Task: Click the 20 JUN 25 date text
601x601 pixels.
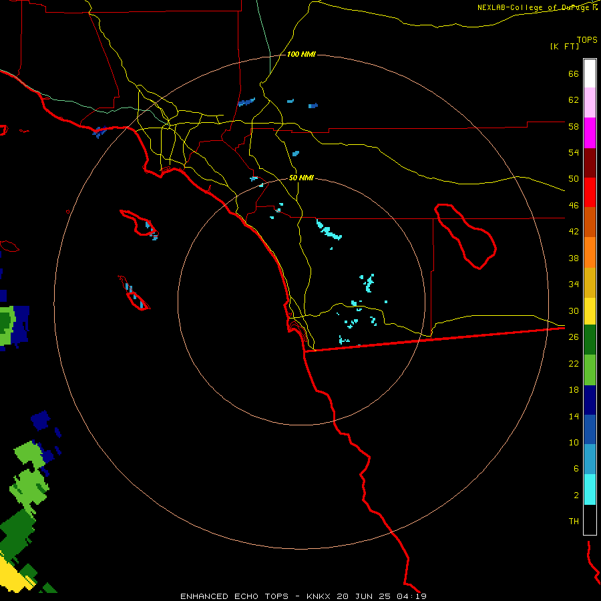Action: coord(363,596)
